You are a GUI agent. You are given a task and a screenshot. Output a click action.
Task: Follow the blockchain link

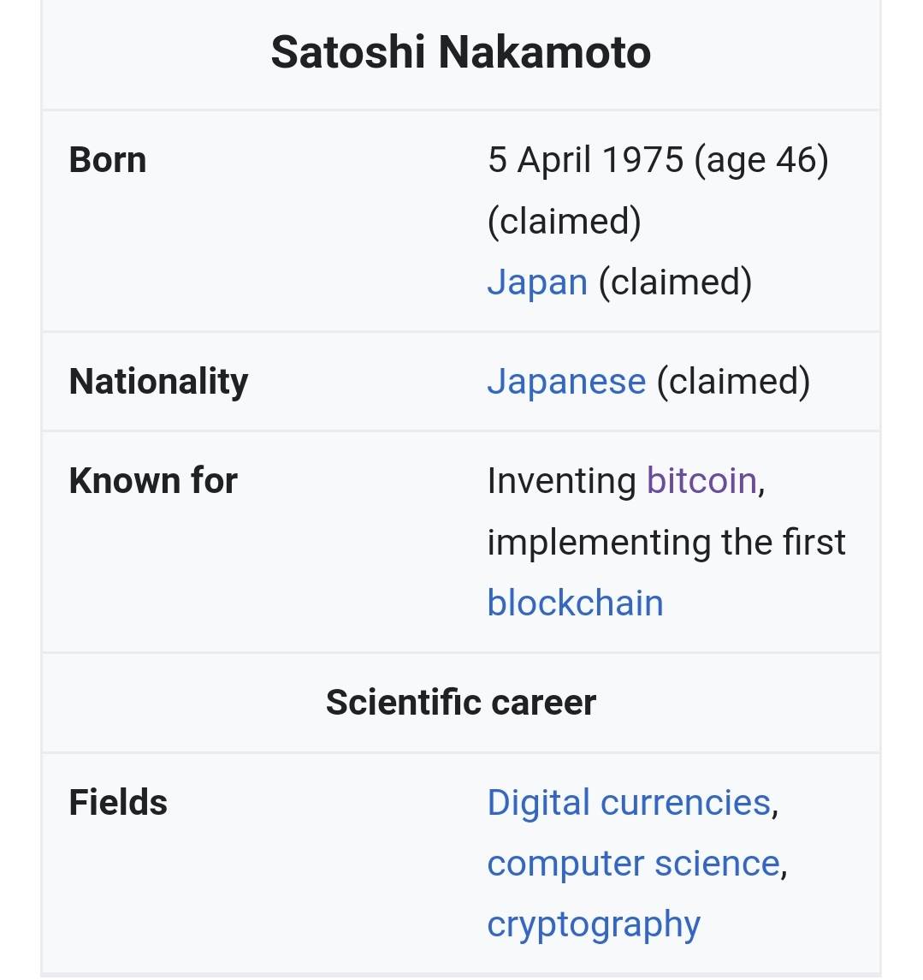click(x=575, y=603)
